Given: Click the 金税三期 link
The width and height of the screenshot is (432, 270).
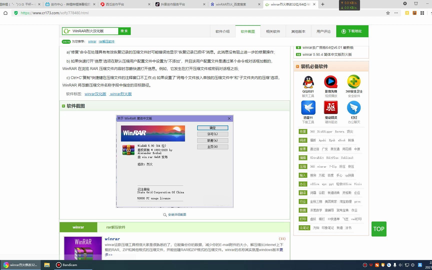Looking at the screenshot, I should click(x=316, y=201).
